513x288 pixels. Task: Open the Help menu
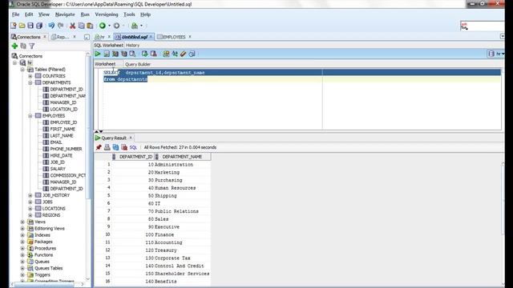point(146,14)
